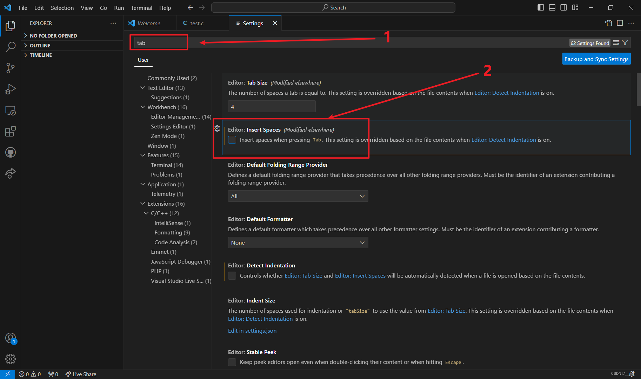Open the GitHub view in activity bar
The image size is (641, 379).
point(11,152)
